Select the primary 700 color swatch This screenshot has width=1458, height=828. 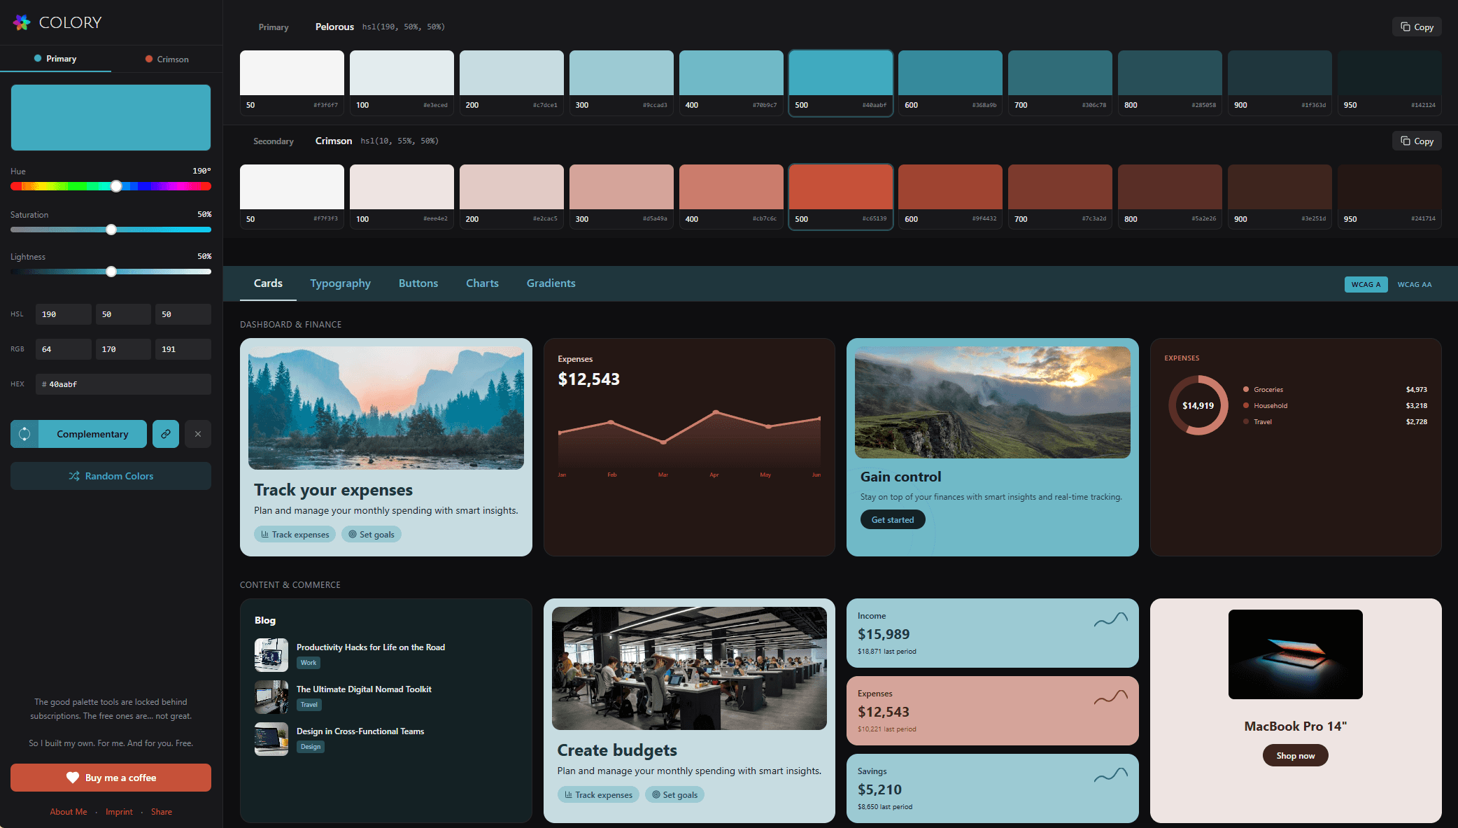[x=1059, y=73]
